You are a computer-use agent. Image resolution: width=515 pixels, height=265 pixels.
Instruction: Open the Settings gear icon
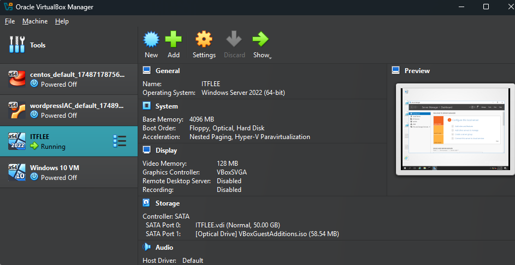204,40
